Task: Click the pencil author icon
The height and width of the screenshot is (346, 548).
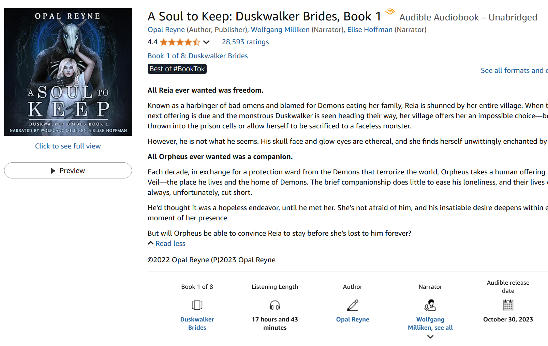Action: coord(353,305)
